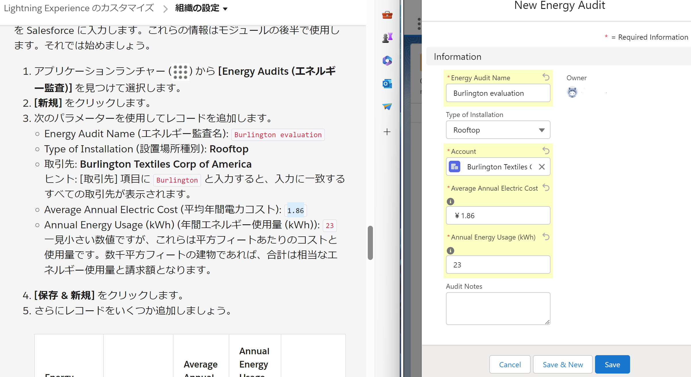Viewport: 691px width, 377px height.
Task: Click the plus icon to add sidebar app
Action: pyautogui.click(x=387, y=132)
